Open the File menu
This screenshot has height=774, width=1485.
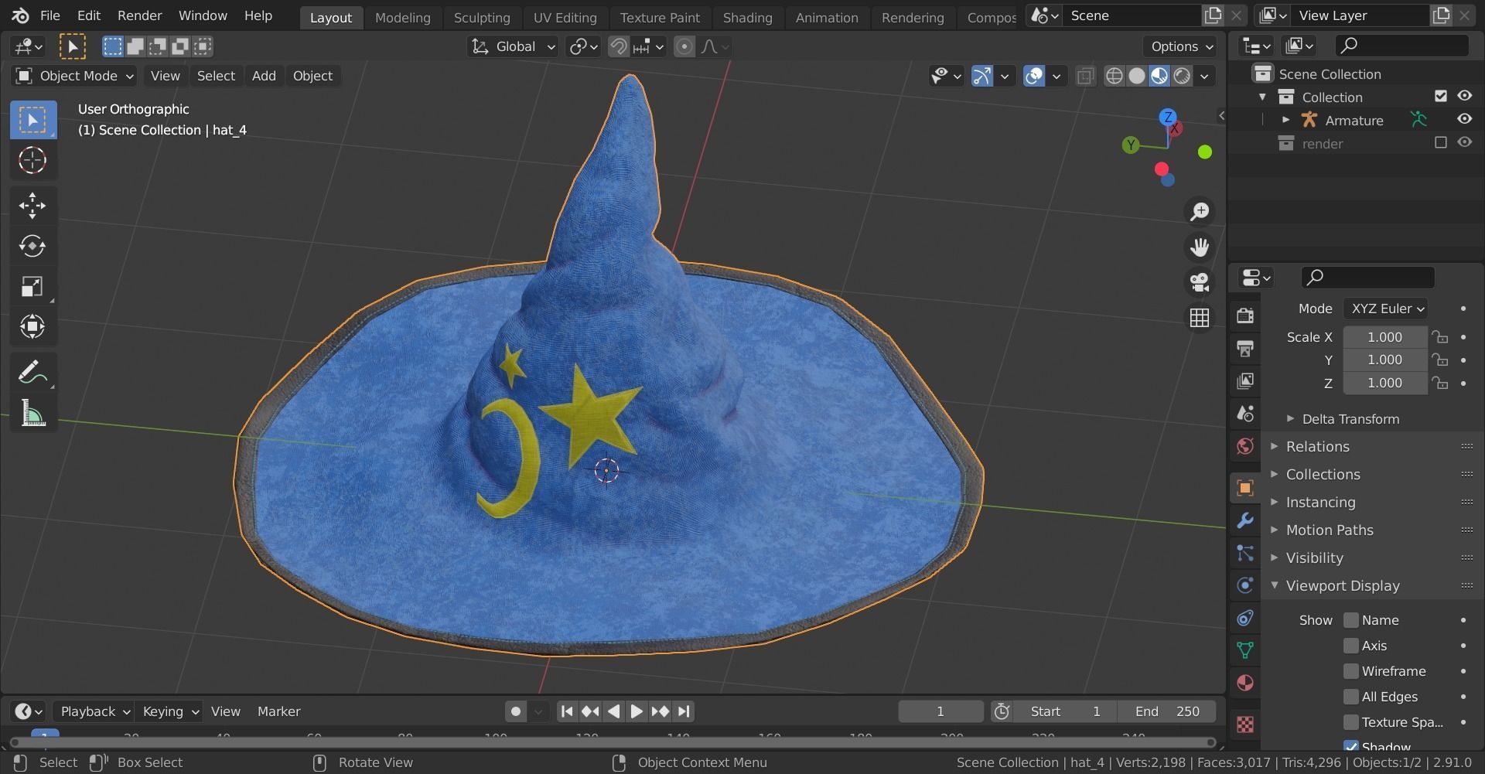[49, 15]
